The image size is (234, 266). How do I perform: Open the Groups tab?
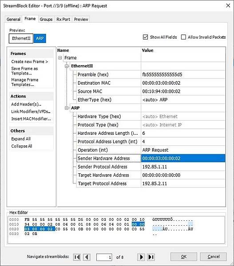46,20
